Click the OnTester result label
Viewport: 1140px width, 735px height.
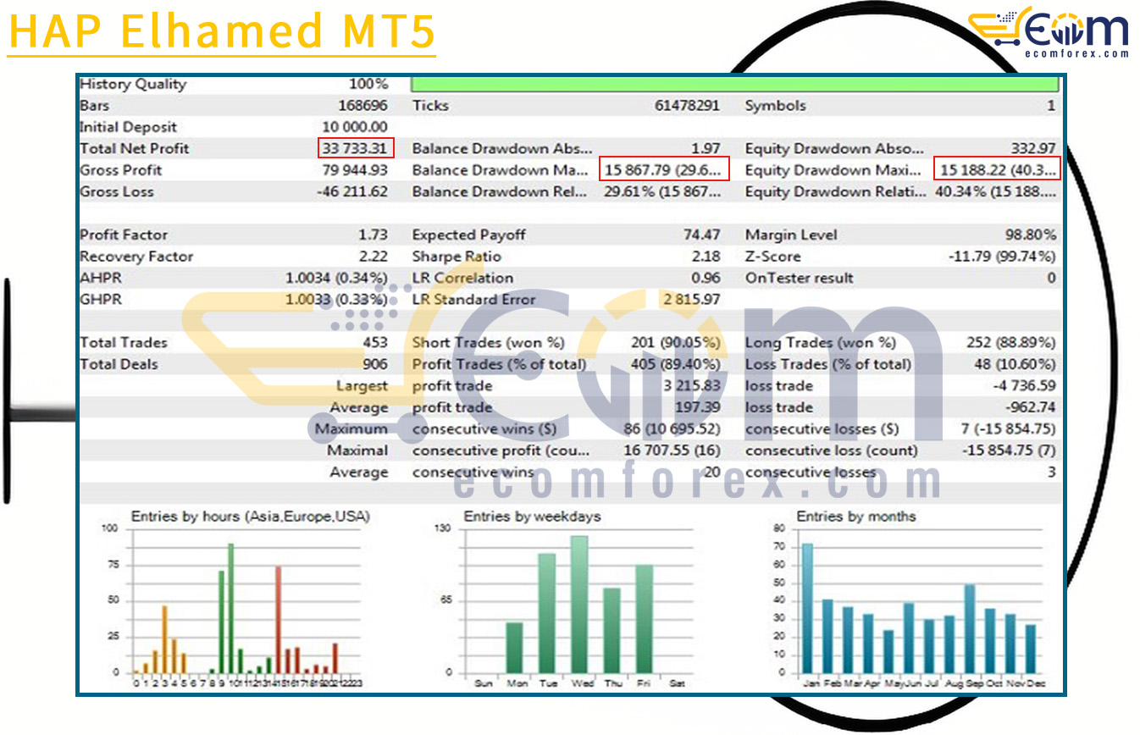click(x=800, y=278)
